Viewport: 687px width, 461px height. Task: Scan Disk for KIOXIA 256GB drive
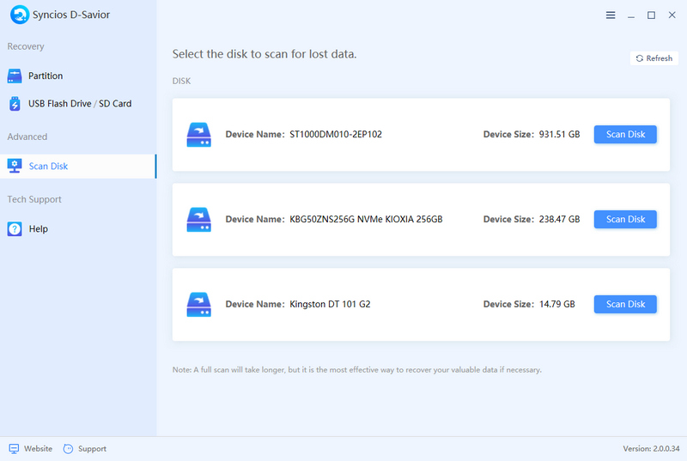pyautogui.click(x=625, y=220)
